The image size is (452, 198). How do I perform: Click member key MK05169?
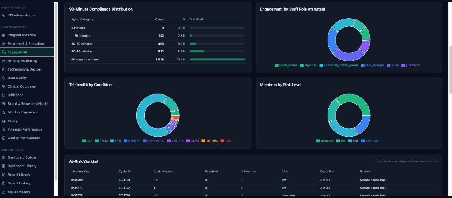point(77,180)
